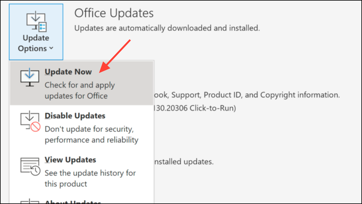Click 'Check for and apply updates' description
Screen dimensions: 362x204
point(80,90)
